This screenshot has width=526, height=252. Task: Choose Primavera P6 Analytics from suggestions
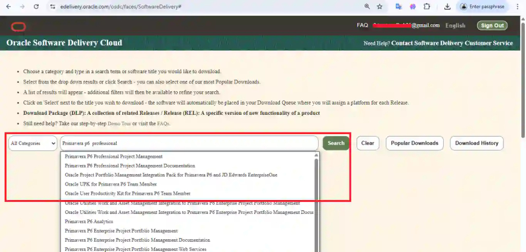tap(89, 222)
